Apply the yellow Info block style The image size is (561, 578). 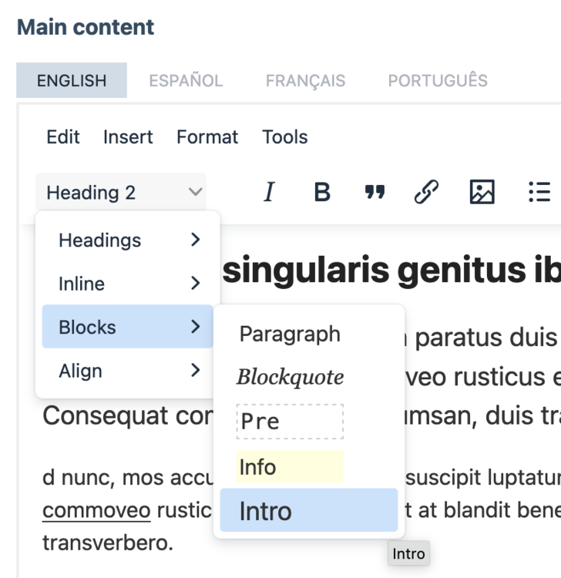coord(289,467)
